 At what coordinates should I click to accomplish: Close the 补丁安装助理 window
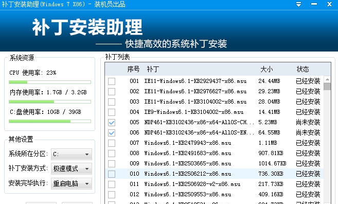tap(329, 4)
